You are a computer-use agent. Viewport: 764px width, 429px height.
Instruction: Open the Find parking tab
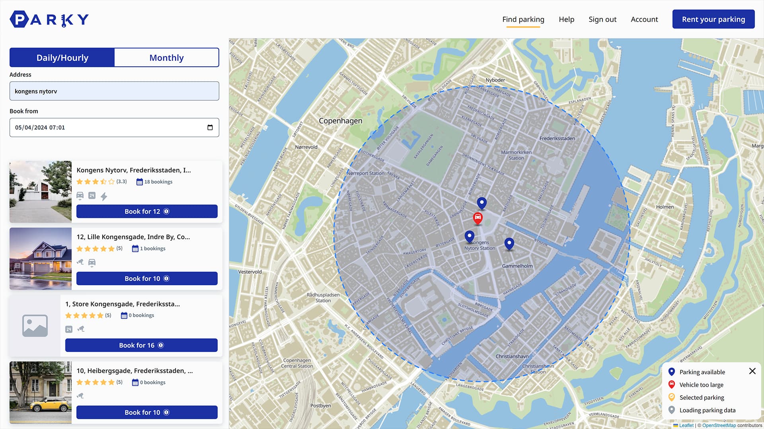[523, 19]
